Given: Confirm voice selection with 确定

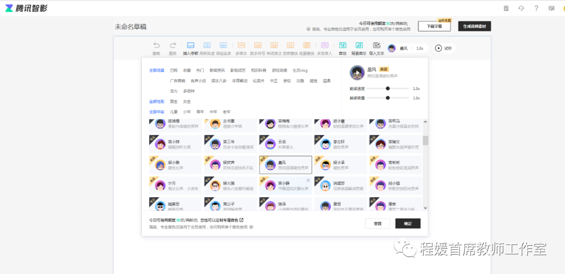Looking at the screenshot, I should [x=408, y=223].
